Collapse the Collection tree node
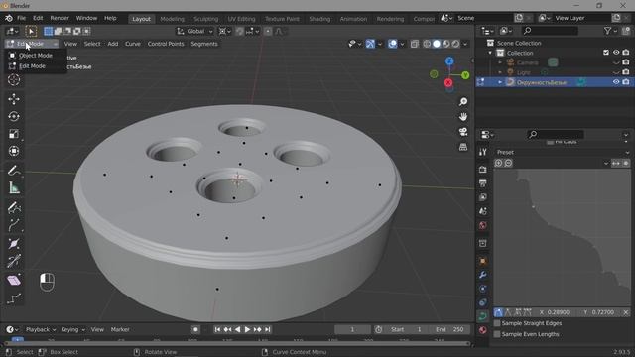The width and height of the screenshot is (635, 357). [x=490, y=53]
